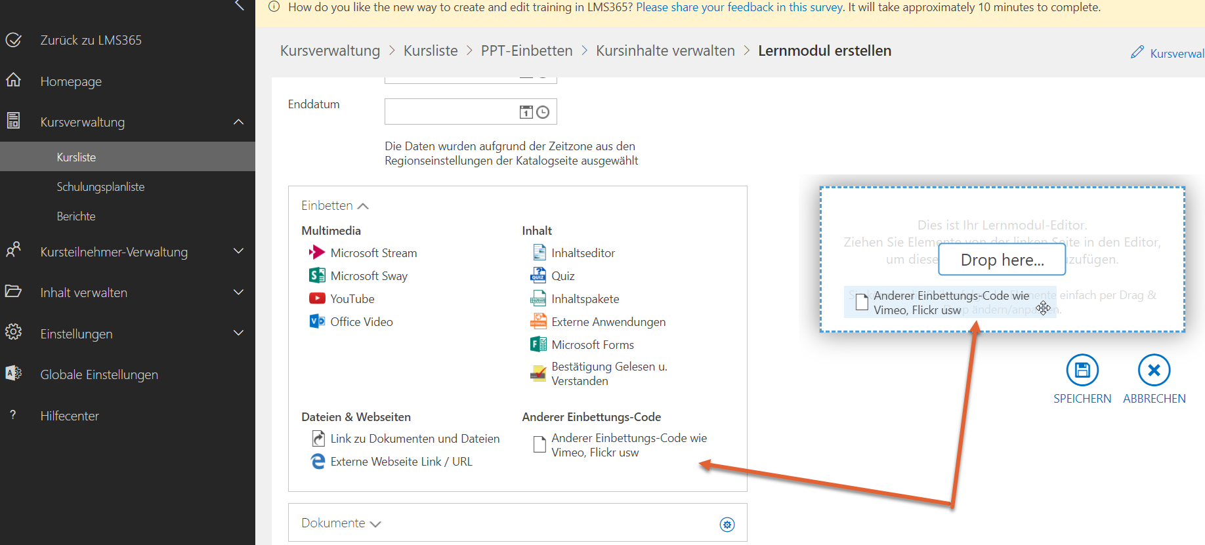Select the Microsoft Forms icon
Screen dimensions: 1205x545
coord(538,344)
